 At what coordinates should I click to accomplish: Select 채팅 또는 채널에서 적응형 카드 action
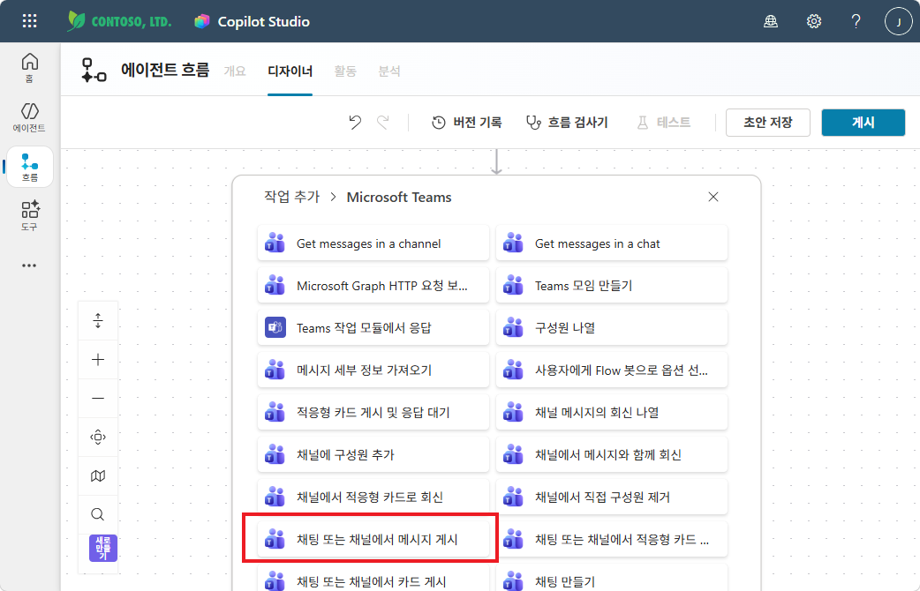click(x=611, y=539)
